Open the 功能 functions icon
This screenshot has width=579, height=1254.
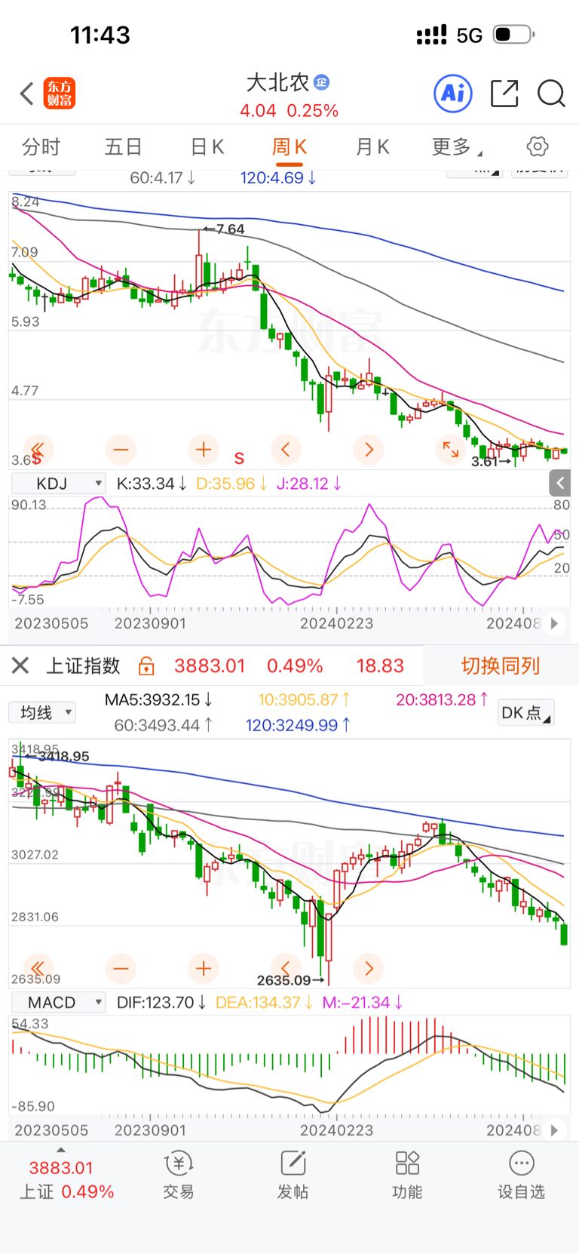pos(407,1176)
